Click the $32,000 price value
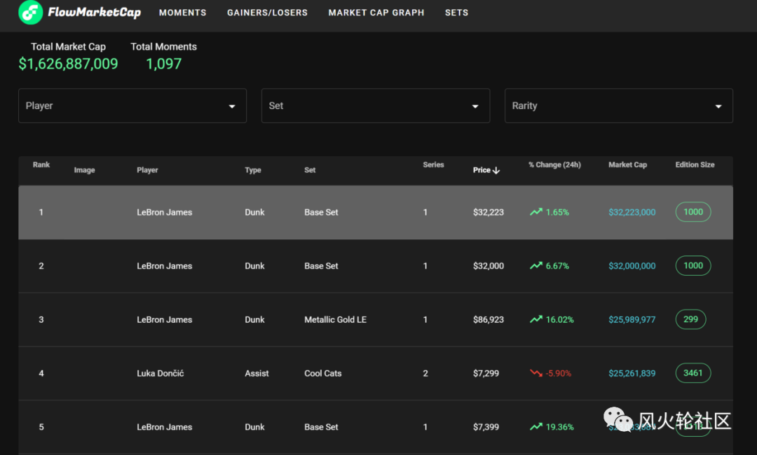Screen dimensions: 757x455 coord(489,265)
